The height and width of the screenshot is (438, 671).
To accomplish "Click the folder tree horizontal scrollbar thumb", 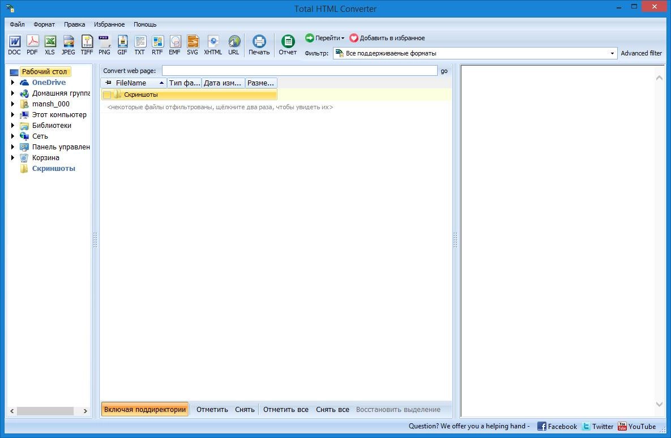I will (45, 411).
